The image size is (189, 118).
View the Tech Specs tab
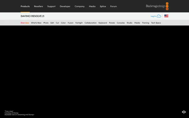156,23
